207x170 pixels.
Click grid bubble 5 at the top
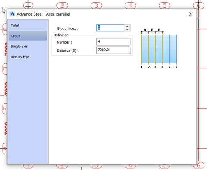click(164, 6)
